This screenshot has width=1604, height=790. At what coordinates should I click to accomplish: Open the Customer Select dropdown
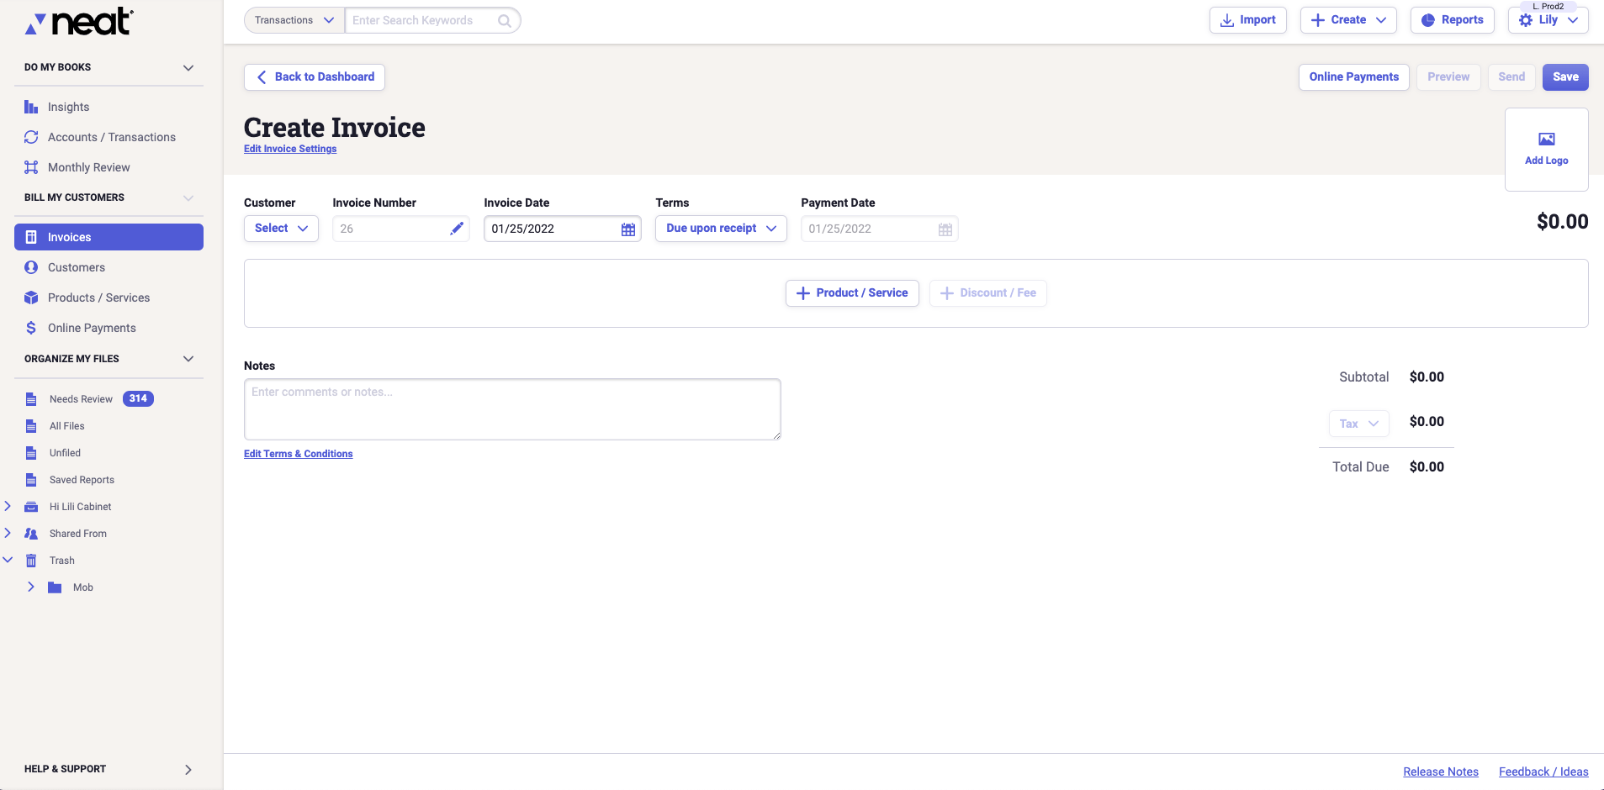(281, 229)
